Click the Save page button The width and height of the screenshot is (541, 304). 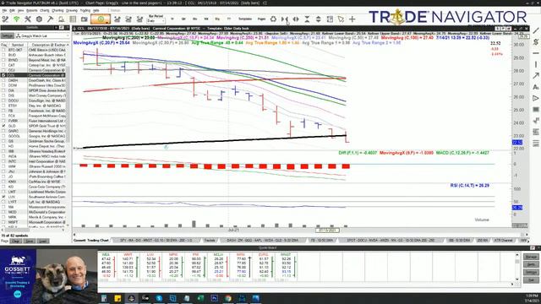[x=30, y=242]
